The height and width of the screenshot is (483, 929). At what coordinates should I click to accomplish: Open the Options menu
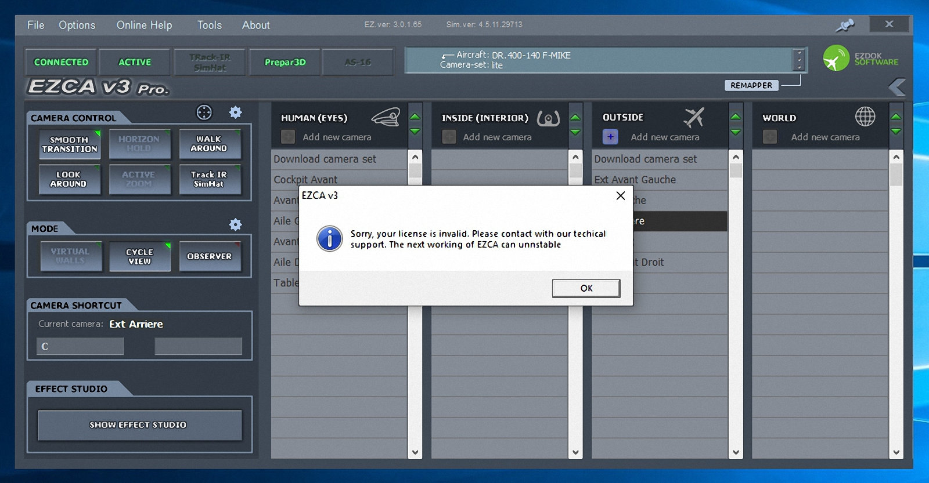77,25
